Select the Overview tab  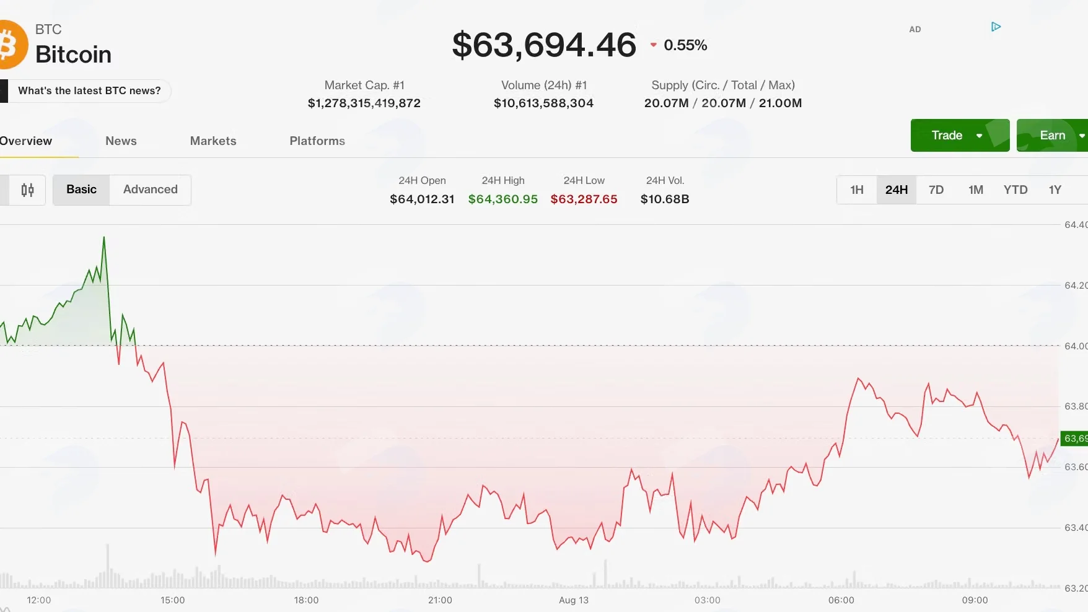(x=25, y=141)
